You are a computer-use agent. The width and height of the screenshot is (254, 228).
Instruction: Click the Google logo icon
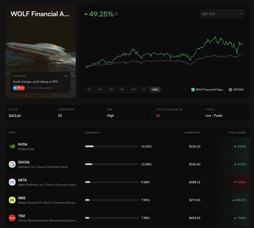click(x=12, y=164)
